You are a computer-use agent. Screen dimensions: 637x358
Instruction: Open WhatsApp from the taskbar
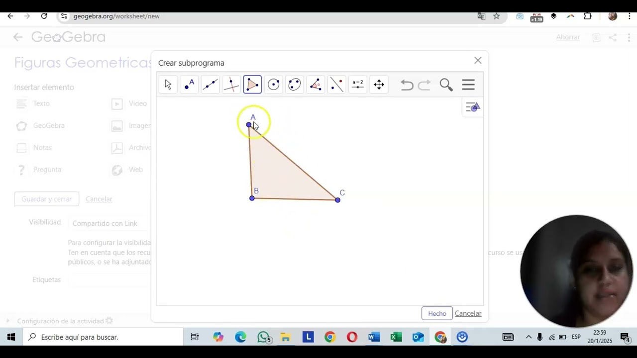point(264,337)
